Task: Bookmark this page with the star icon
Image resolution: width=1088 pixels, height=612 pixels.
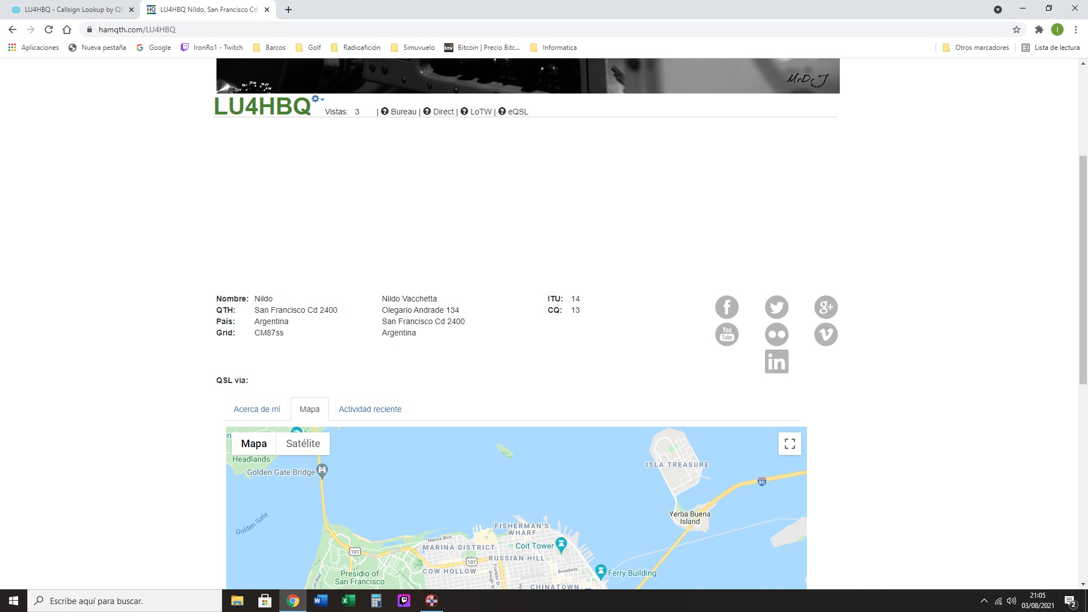Action: tap(1016, 29)
